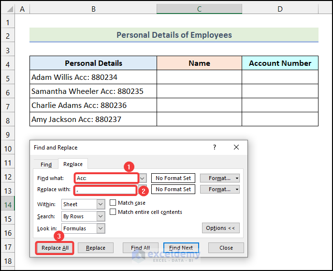Close the Find and Replace dialog with X
This screenshot has height=271, width=333.
click(236, 147)
